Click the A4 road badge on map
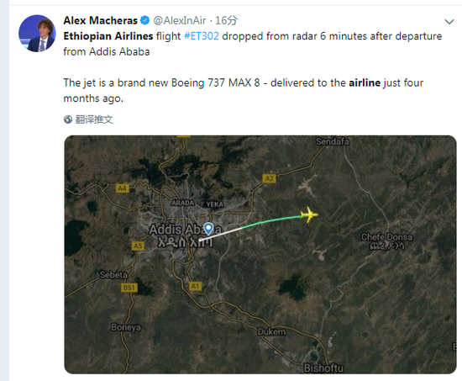The width and height of the screenshot is (462, 381). click(x=123, y=188)
